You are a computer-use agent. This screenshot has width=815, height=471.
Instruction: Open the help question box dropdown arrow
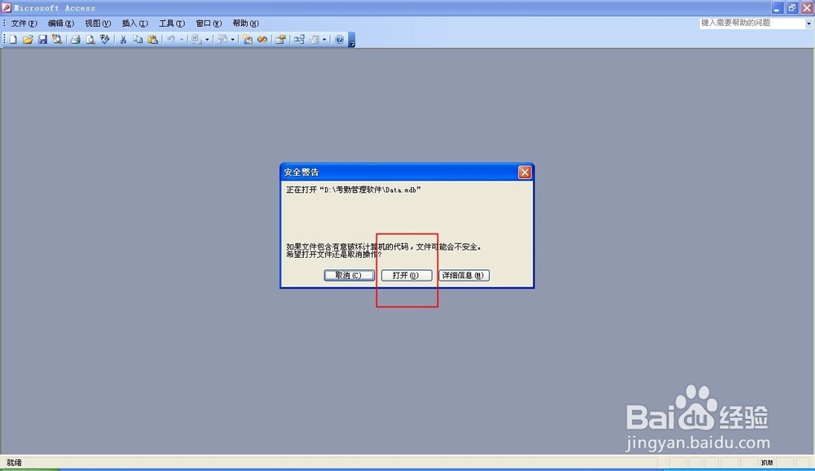tap(808, 24)
